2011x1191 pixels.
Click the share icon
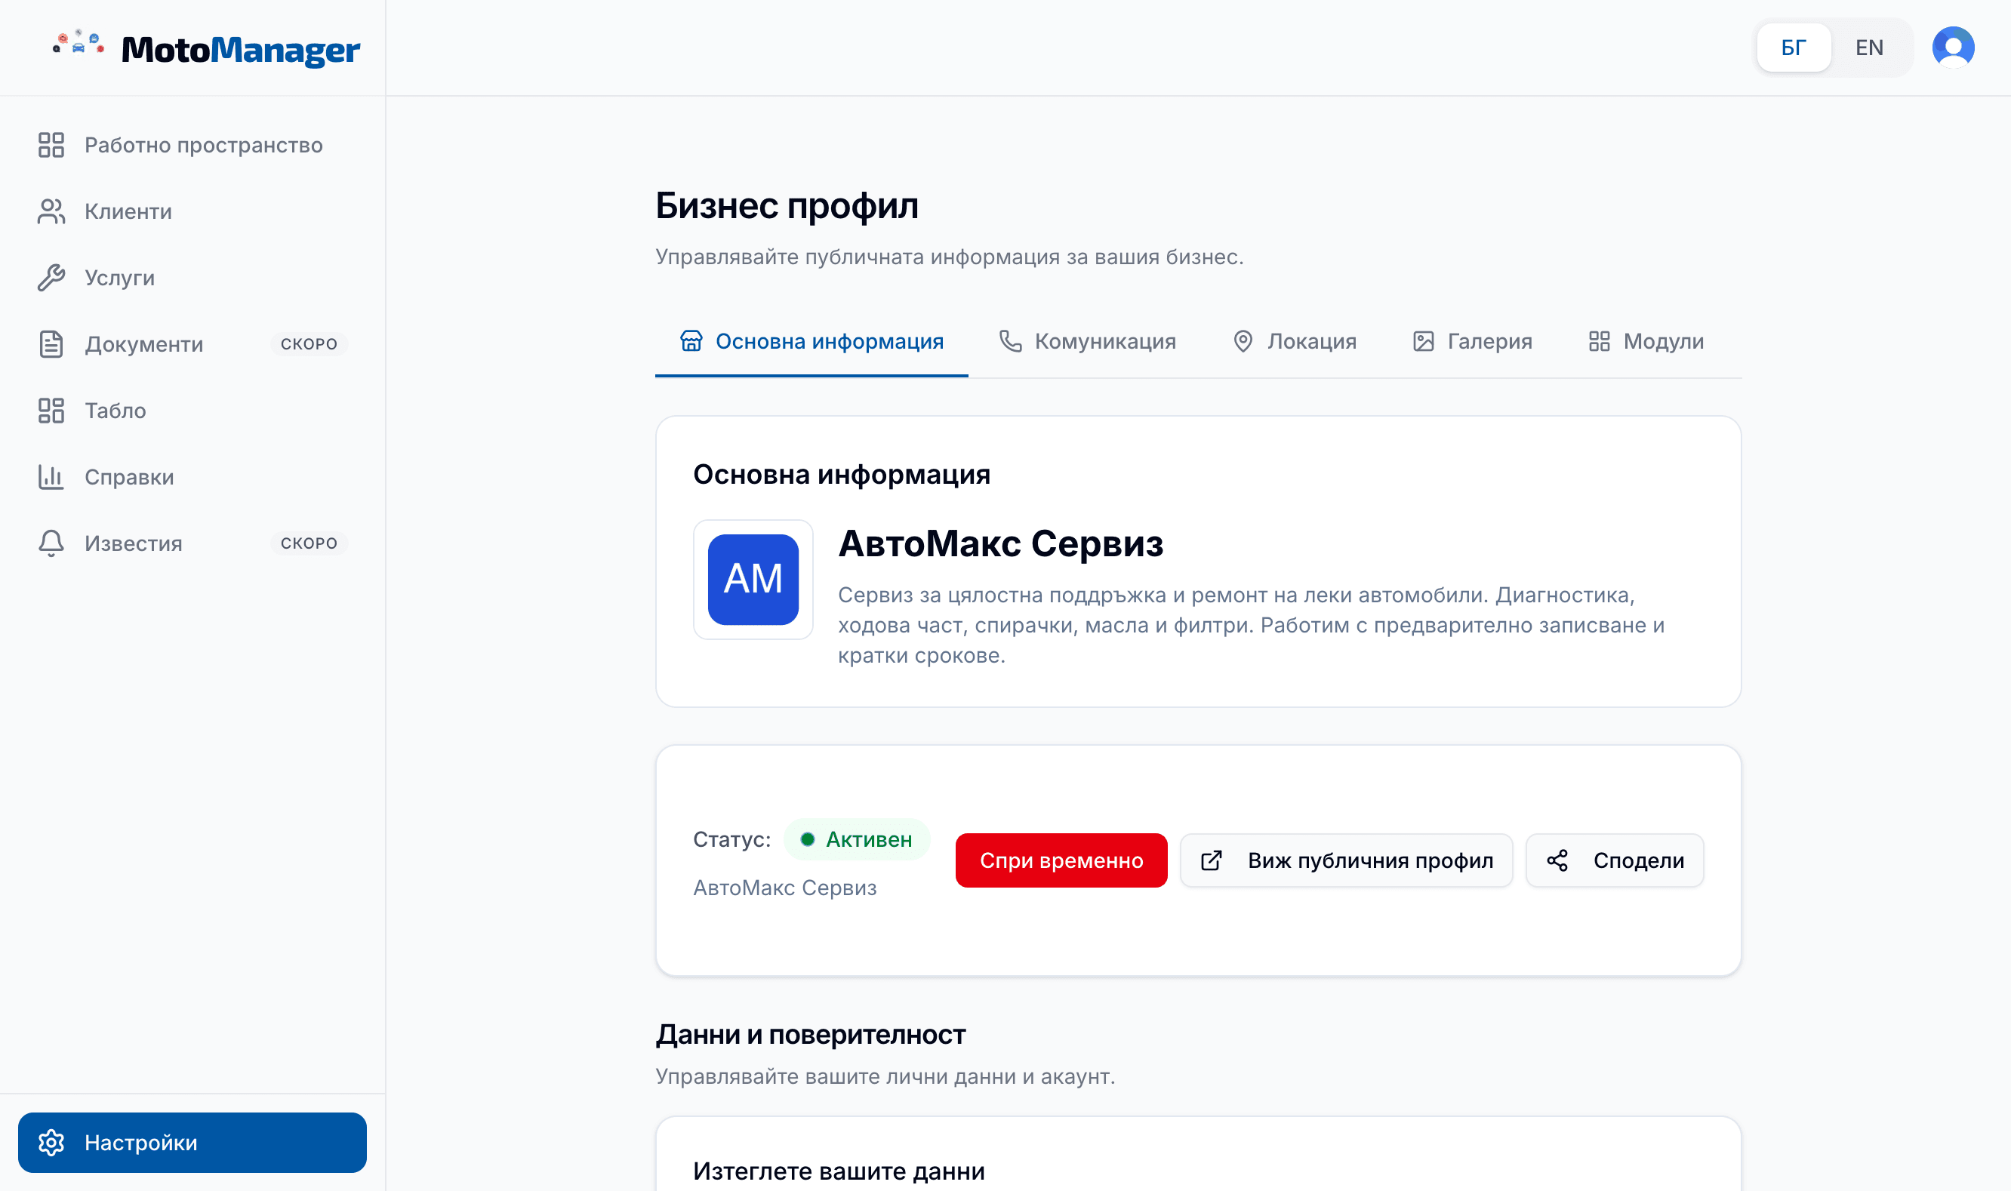click(x=1557, y=860)
